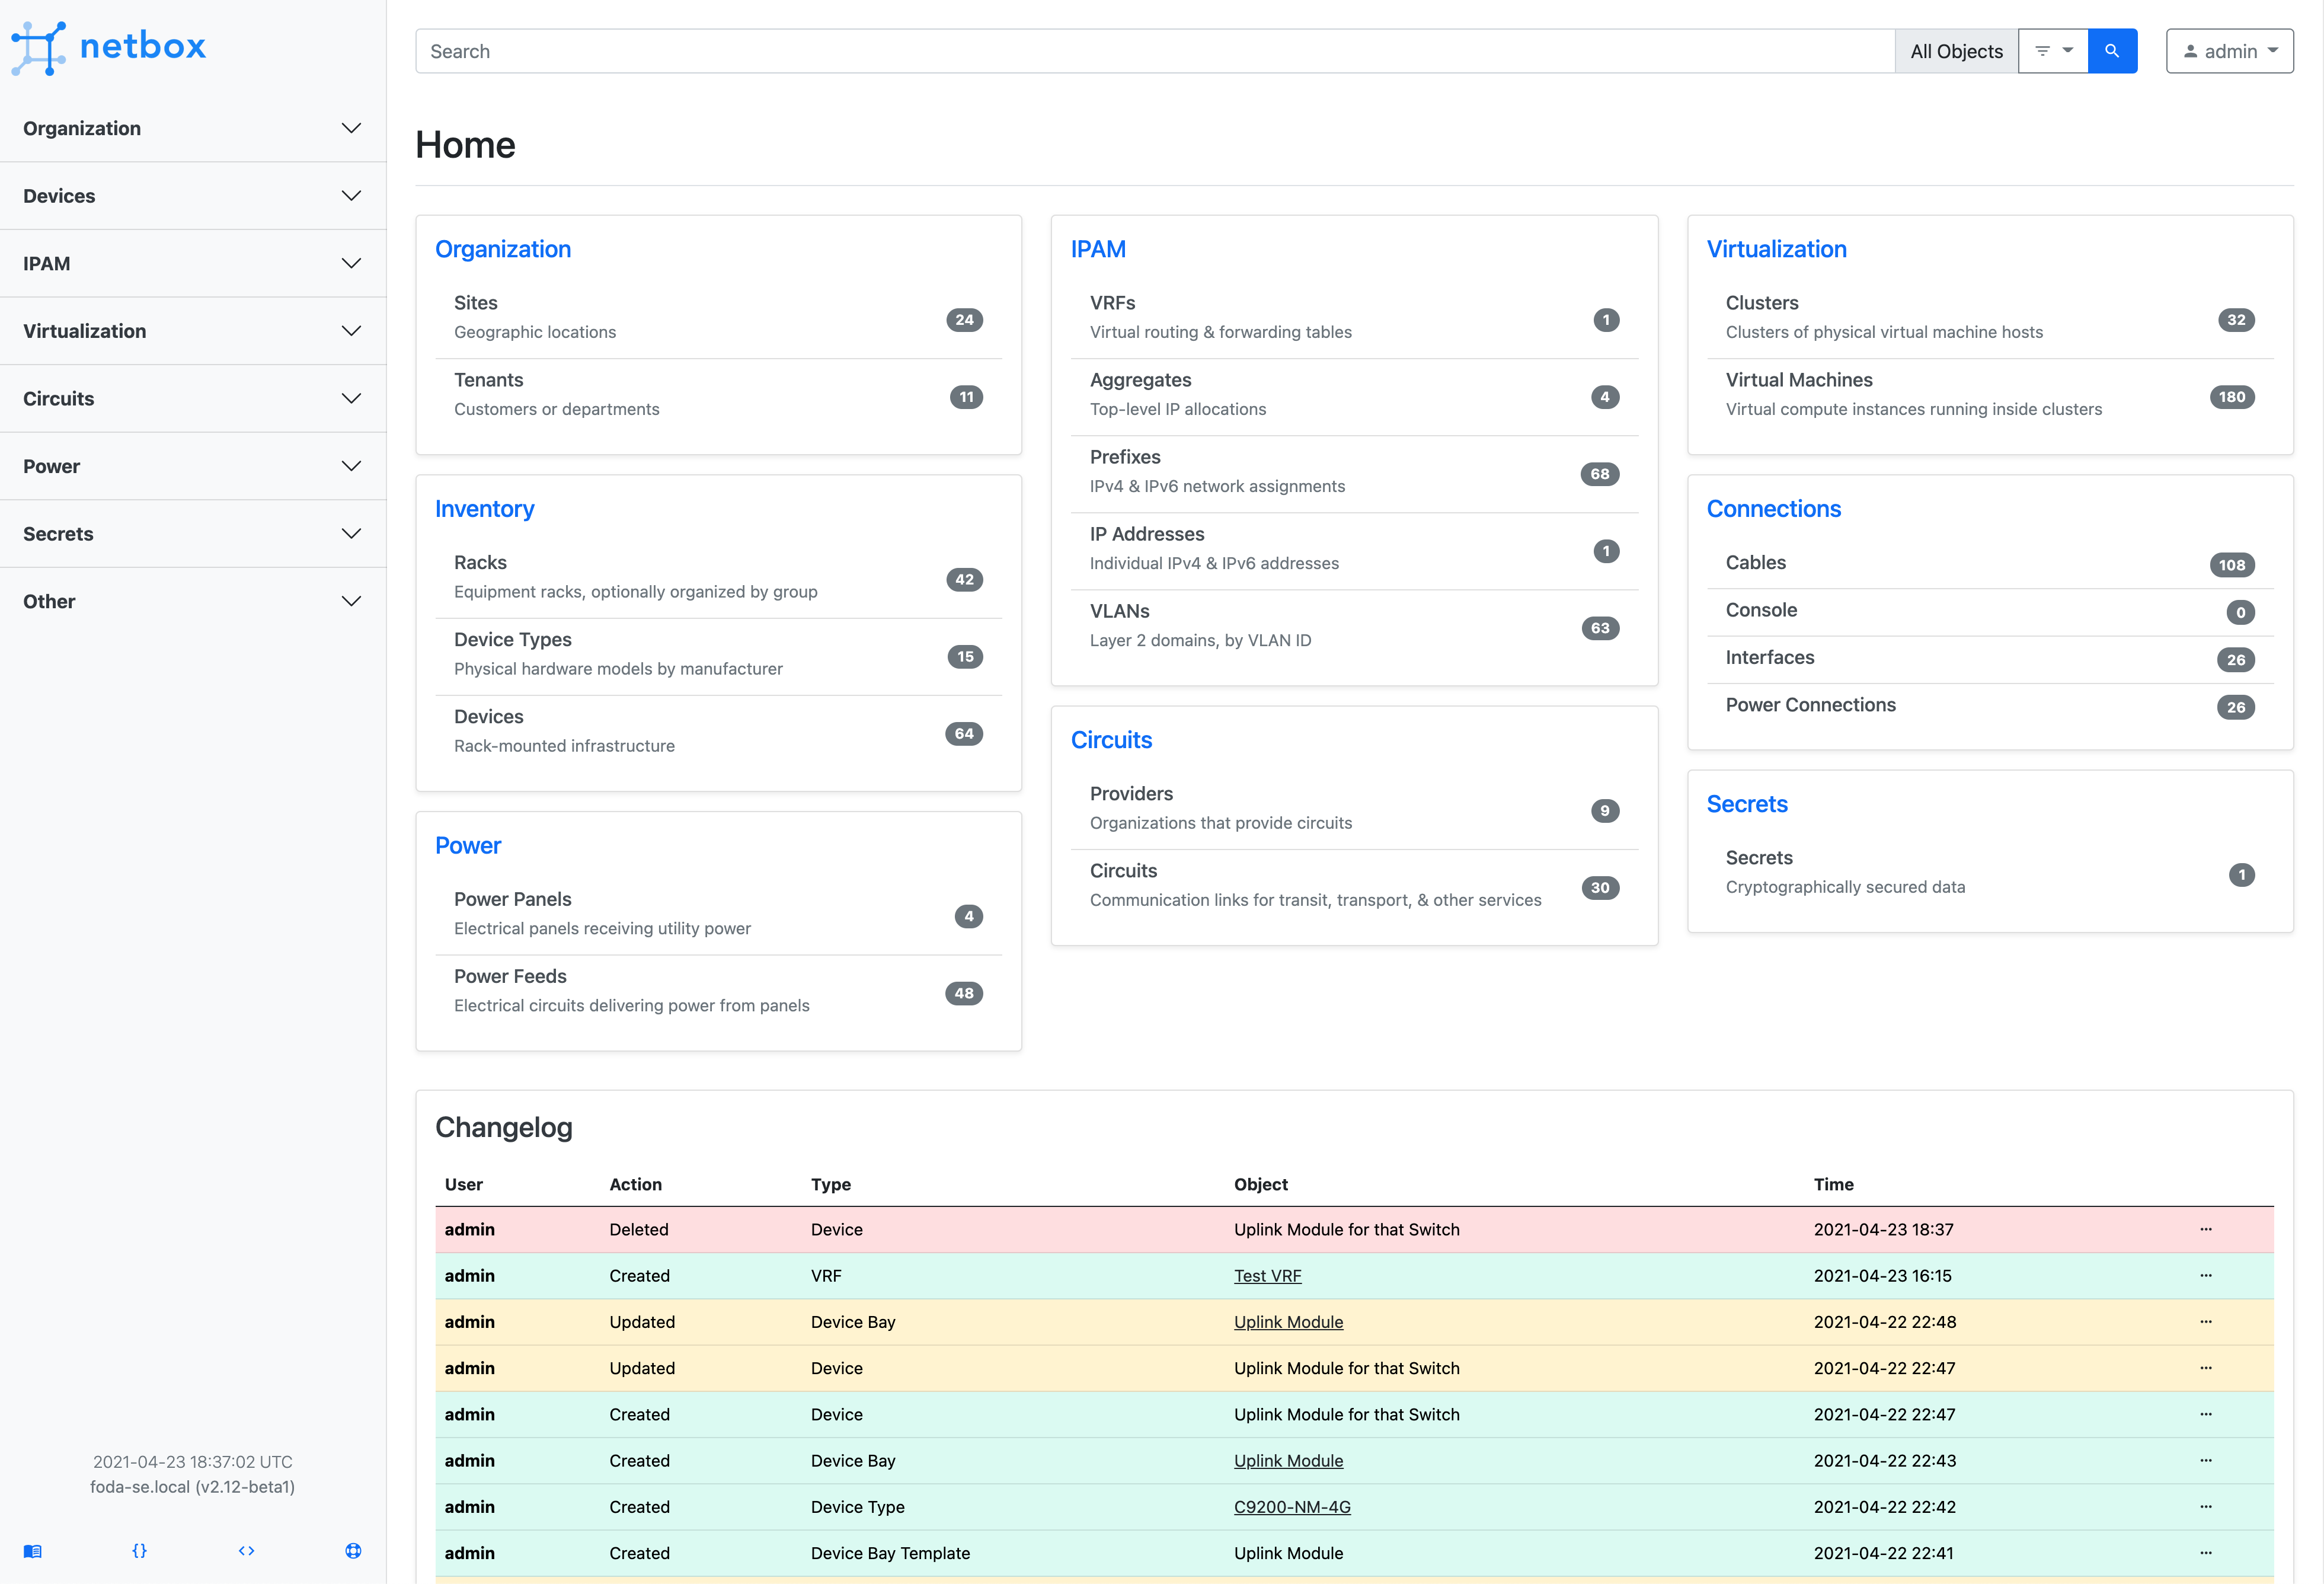Click the ellipsis on the Deleted Device row
This screenshot has width=2324, height=1584.
[x=2206, y=1229]
